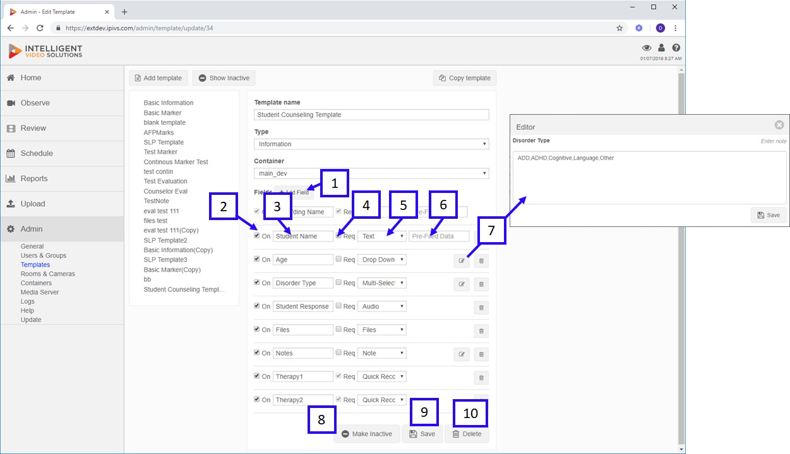
Task: Expand the Container dropdown main_dev
Action: [x=371, y=173]
